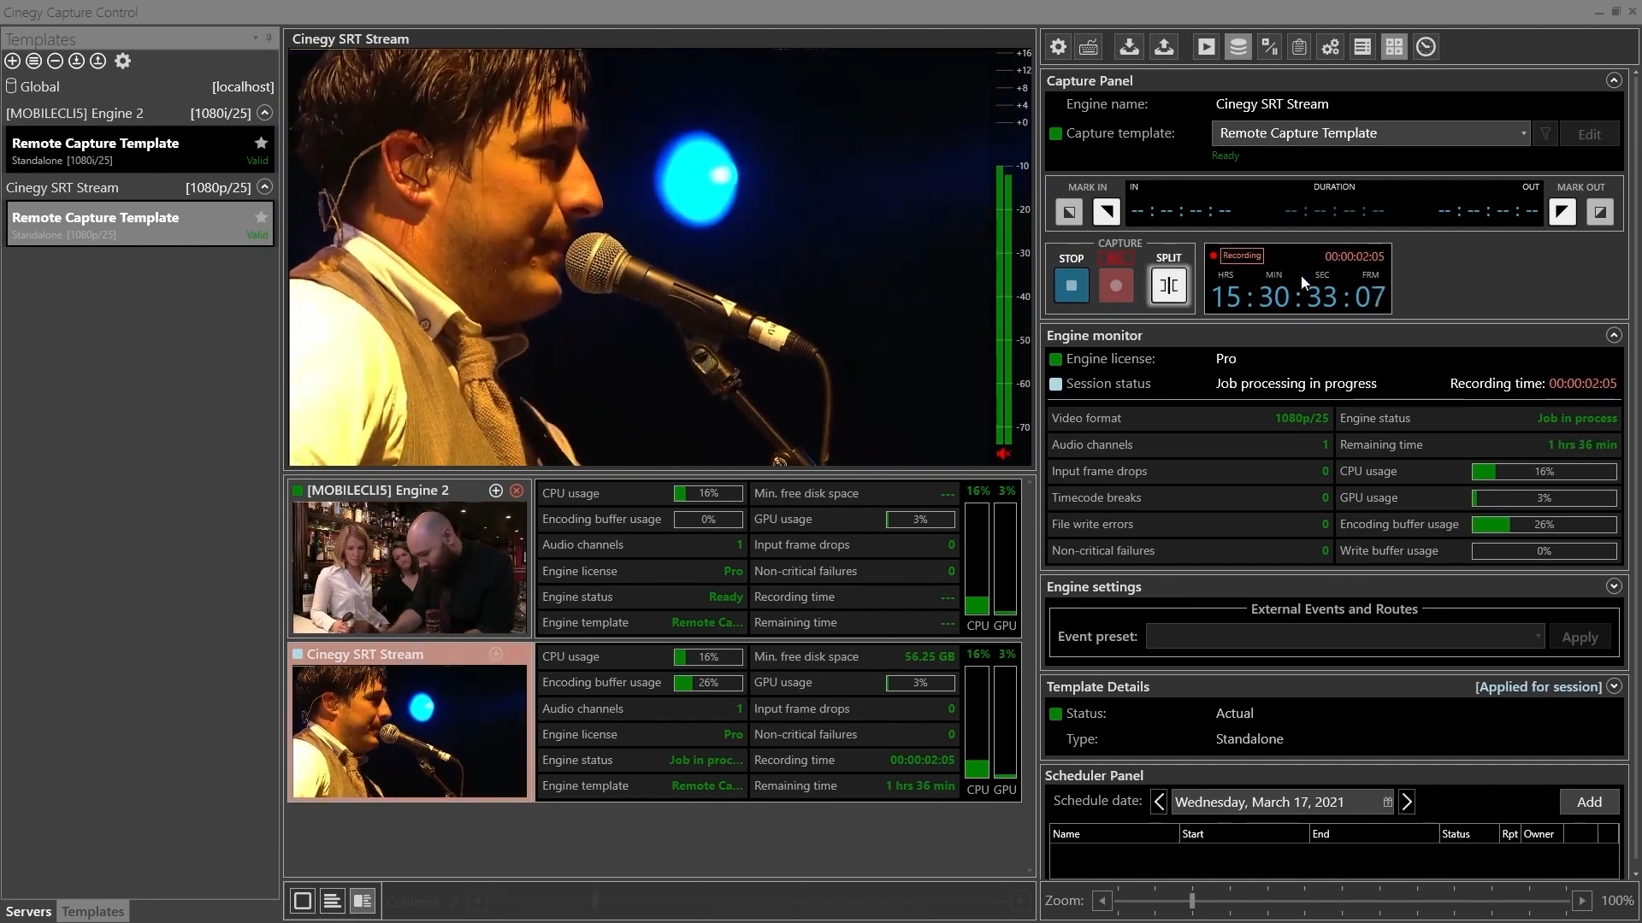Viewport: 1642px width, 923px height.
Task: Open the clipboard toolbar icon
Action: (1299, 47)
